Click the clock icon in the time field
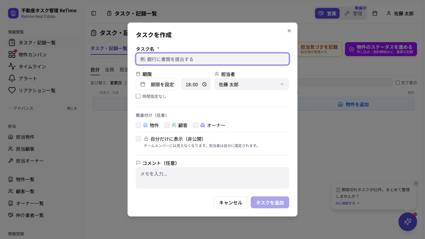The height and width of the screenshot is (239, 425). click(x=204, y=84)
